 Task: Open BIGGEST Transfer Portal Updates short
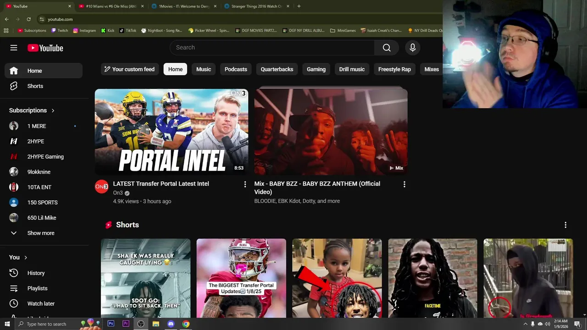point(241,278)
